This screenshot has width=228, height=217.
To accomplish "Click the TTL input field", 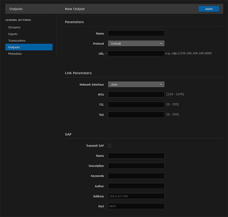I will point(136,105).
